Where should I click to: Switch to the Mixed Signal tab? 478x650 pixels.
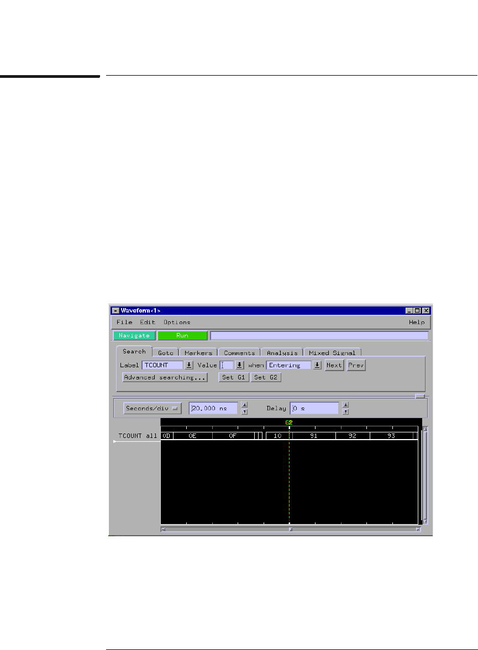(x=332, y=353)
